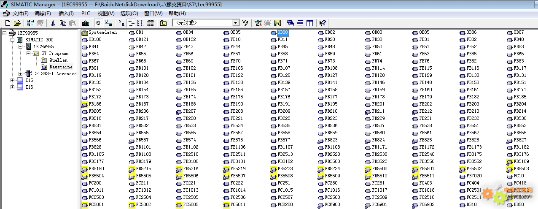
Task: Open the 视图(V) menu
Action: click(x=106, y=14)
